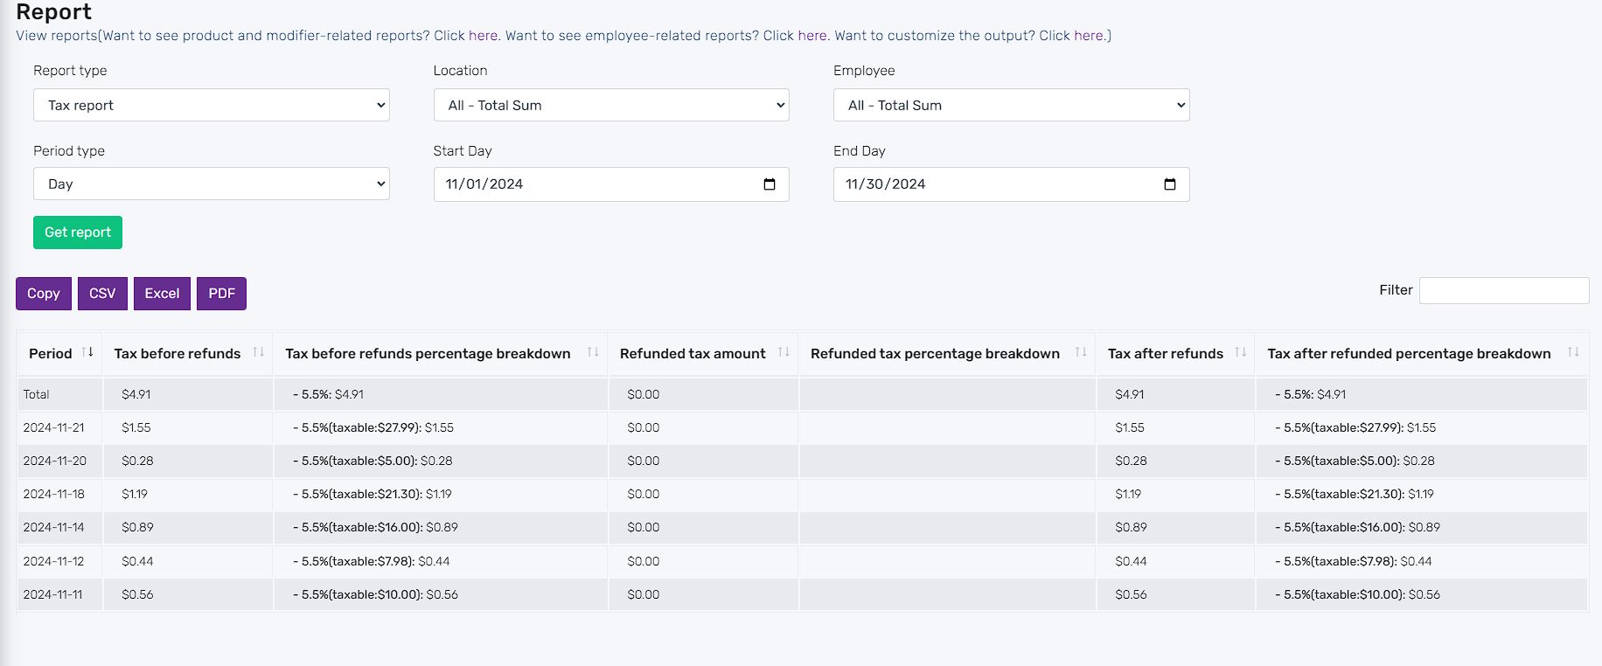Sort by Refunded tax amount column arrows
The height and width of the screenshot is (666, 1602).
coord(784,352)
